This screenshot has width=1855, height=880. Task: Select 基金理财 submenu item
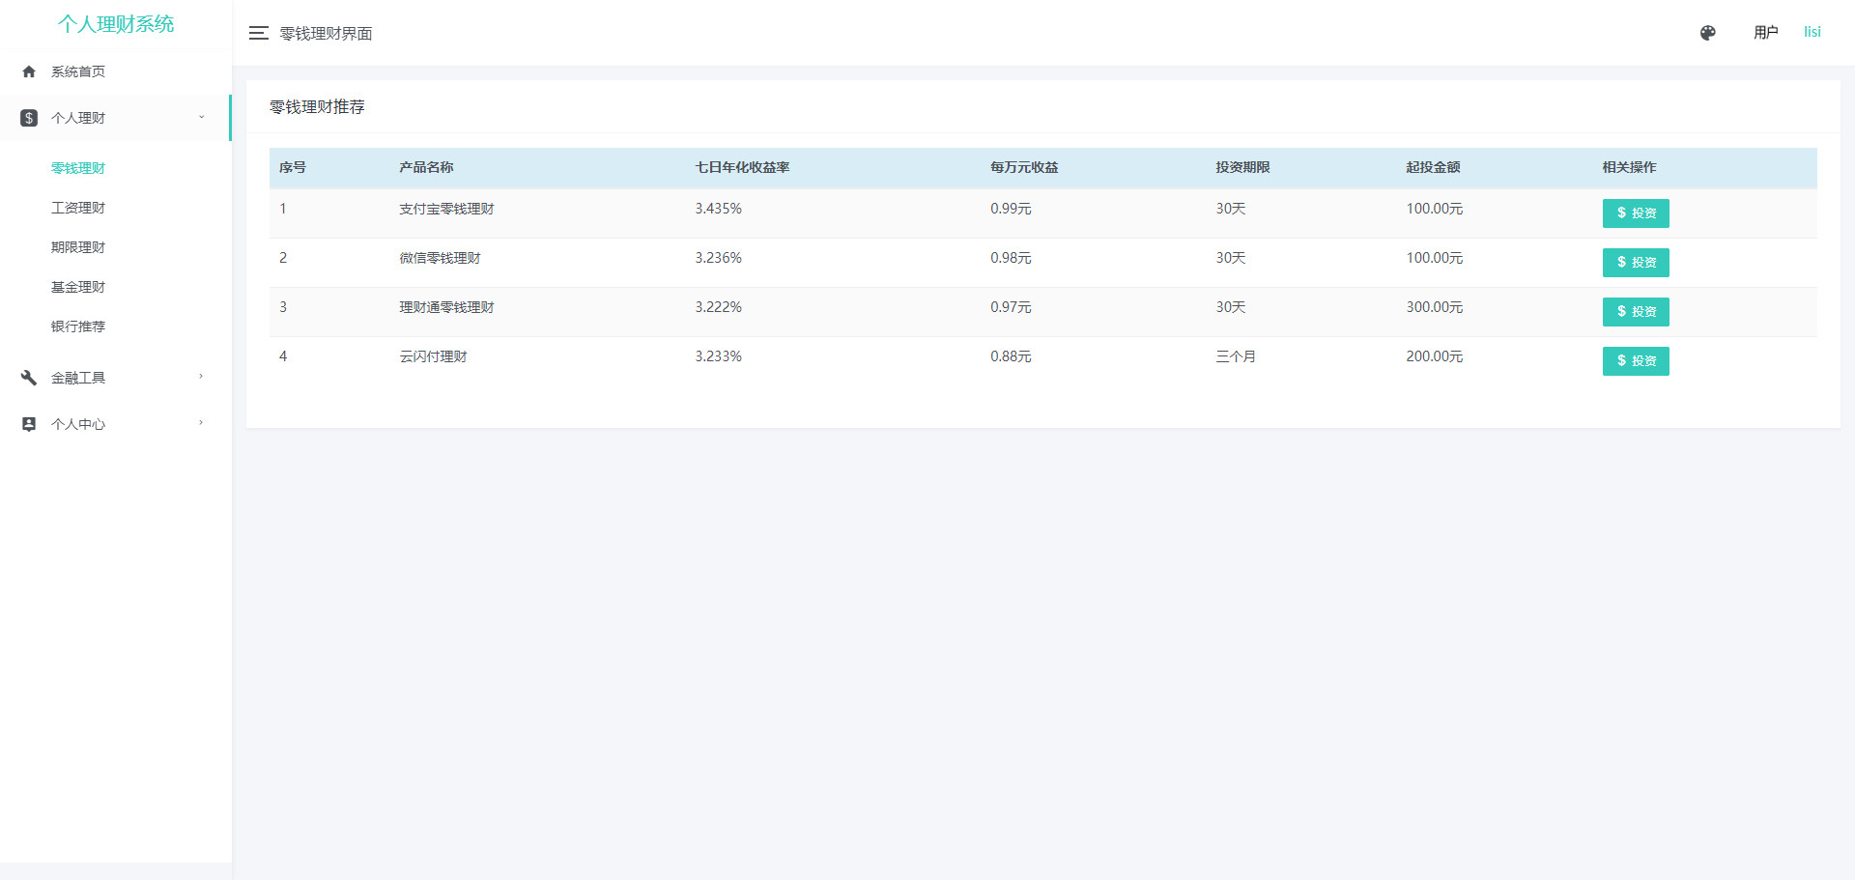78,287
